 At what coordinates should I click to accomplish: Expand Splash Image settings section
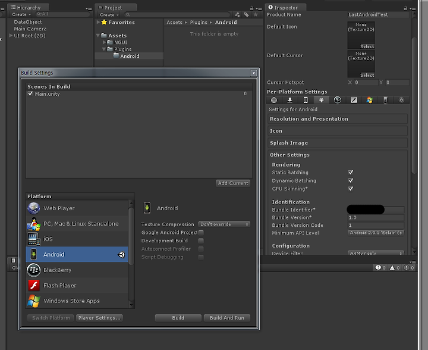338,143
